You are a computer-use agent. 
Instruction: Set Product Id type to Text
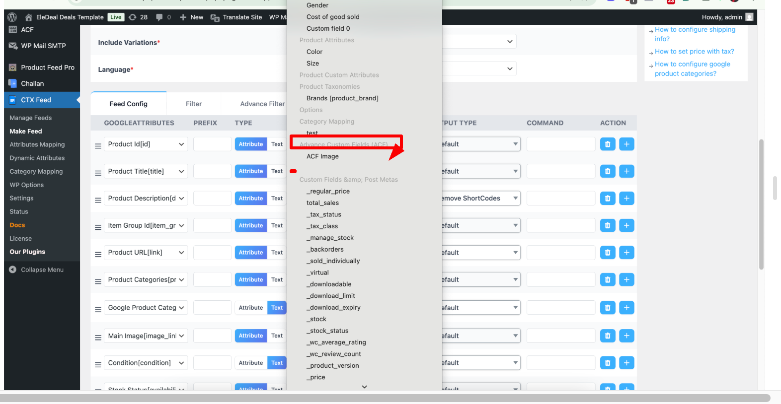277,144
